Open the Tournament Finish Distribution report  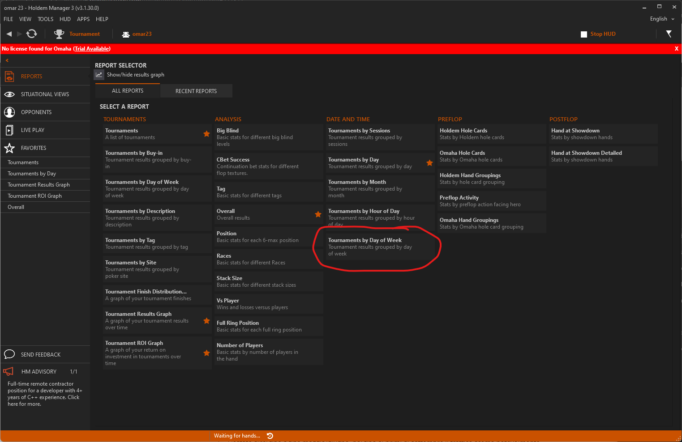tap(157, 295)
